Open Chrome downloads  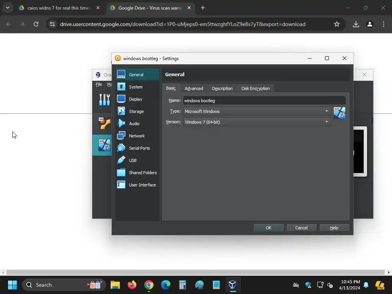(x=356, y=24)
